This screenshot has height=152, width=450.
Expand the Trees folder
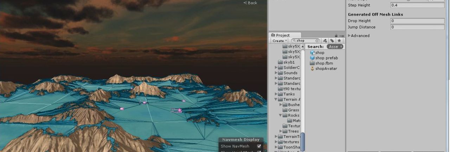[x=281, y=131]
